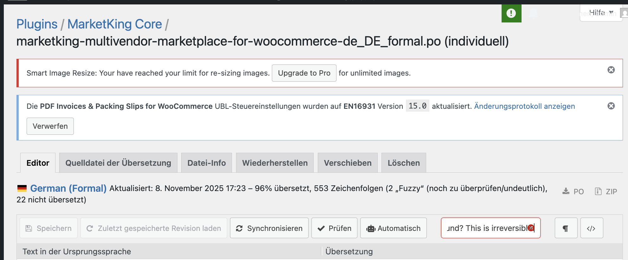Click Upgrade to Pro button
This screenshot has height=260, width=628.
coord(304,73)
